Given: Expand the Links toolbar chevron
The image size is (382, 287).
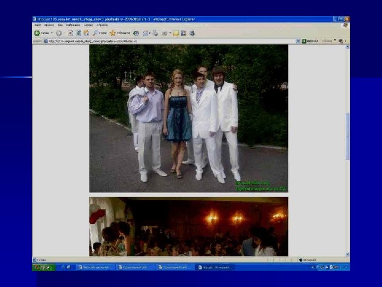Looking at the screenshot, I should (x=335, y=40).
